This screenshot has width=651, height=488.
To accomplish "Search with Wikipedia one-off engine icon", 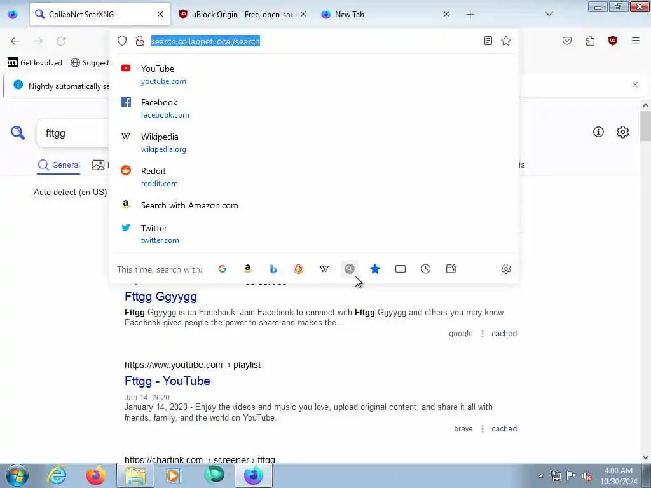I will click(x=324, y=269).
